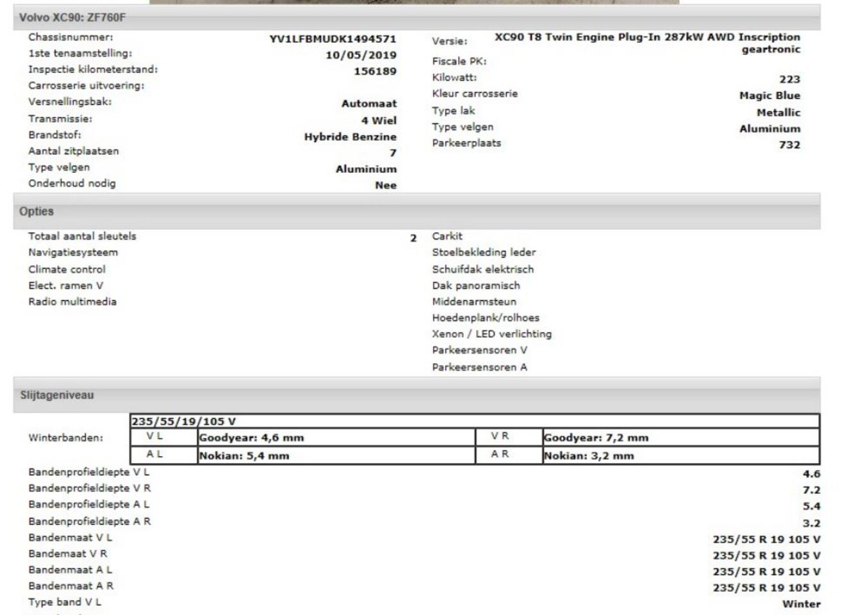Click the Xenon / LED verlichting option
The image size is (847, 615).
491,334
